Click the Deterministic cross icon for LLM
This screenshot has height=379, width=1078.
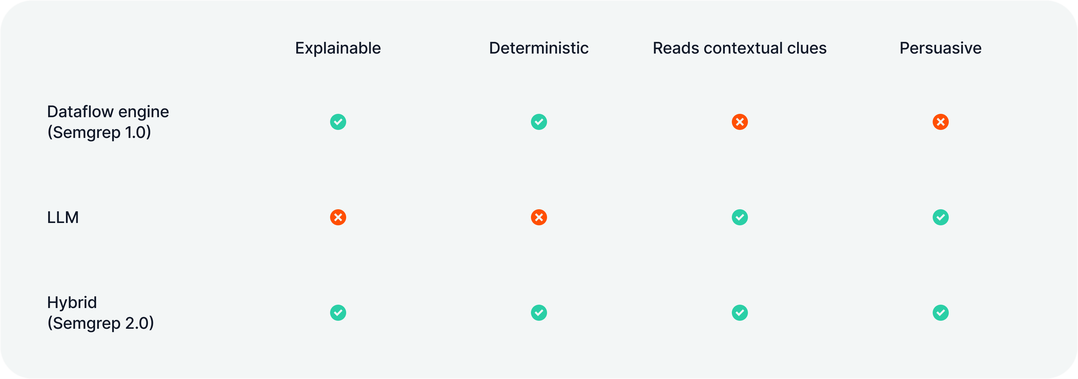[x=539, y=217]
